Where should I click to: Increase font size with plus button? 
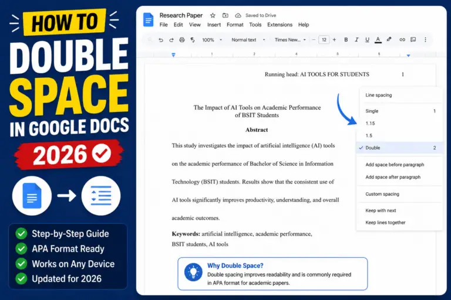334,40
